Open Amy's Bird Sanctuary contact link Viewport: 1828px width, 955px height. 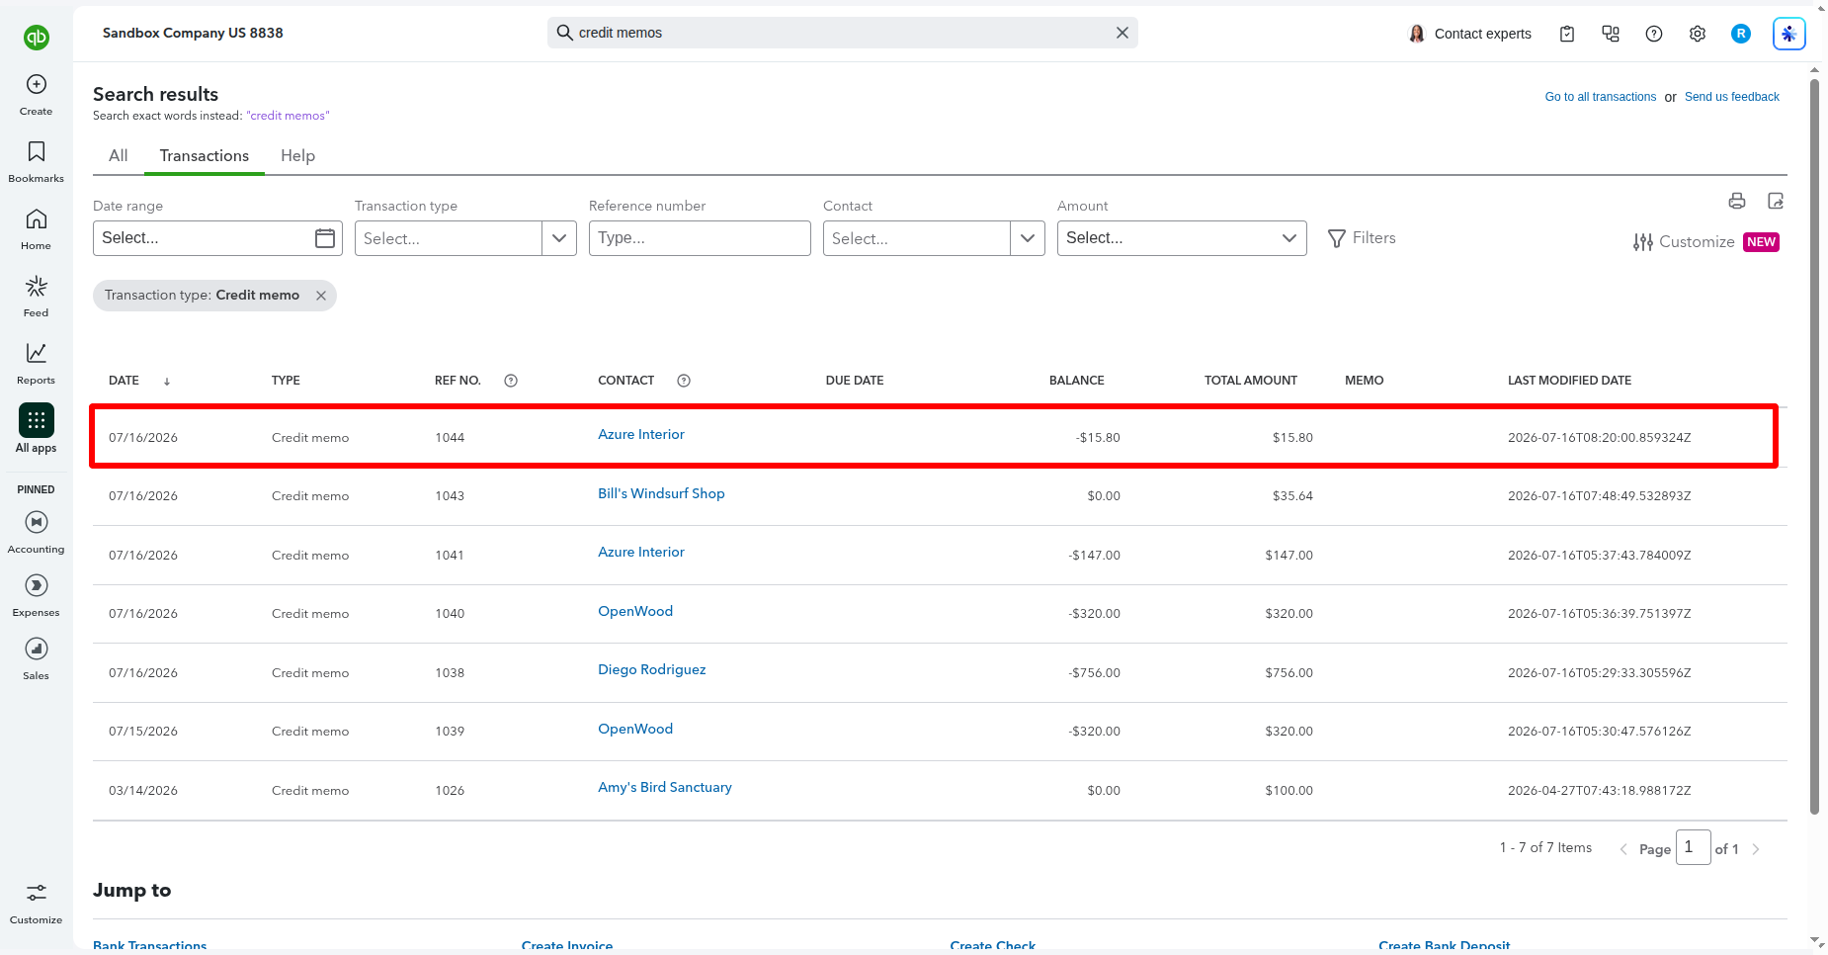click(665, 787)
